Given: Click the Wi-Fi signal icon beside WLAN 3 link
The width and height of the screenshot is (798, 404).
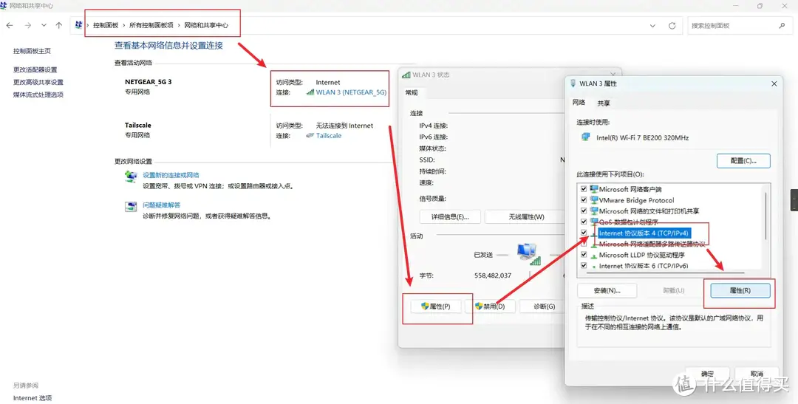Looking at the screenshot, I should (310, 92).
